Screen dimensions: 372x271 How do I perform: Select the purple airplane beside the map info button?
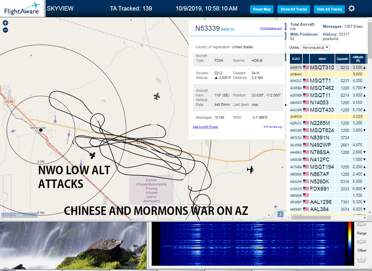click(x=275, y=206)
